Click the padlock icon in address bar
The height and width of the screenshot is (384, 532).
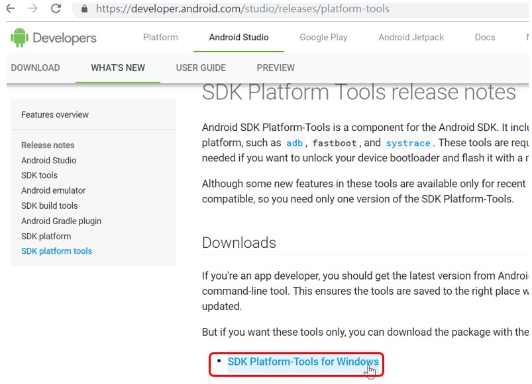click(85, 9)
